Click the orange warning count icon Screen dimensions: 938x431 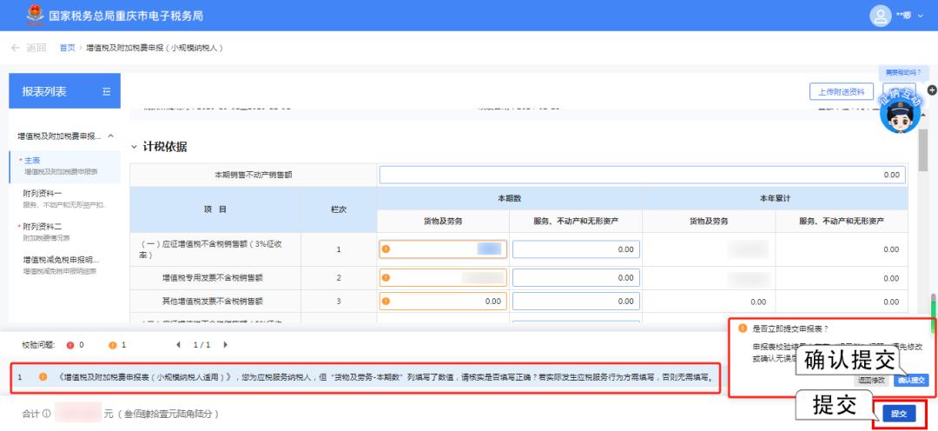point(112,345)
